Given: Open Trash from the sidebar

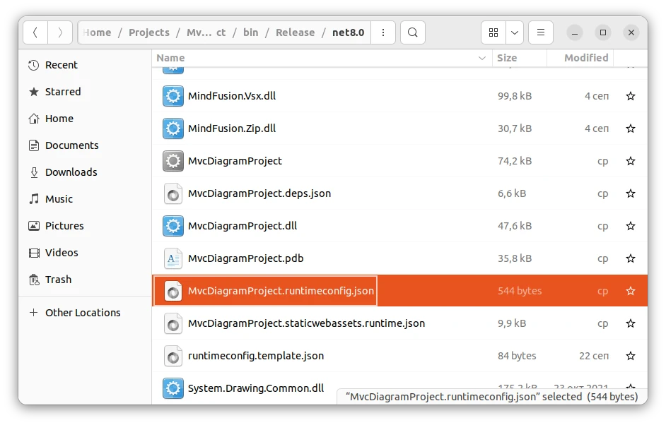Looking at the screenshot, I should pos(57,279).
